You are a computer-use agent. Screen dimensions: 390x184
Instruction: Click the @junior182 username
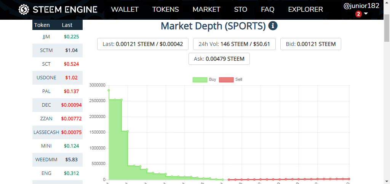coord(361,6)
